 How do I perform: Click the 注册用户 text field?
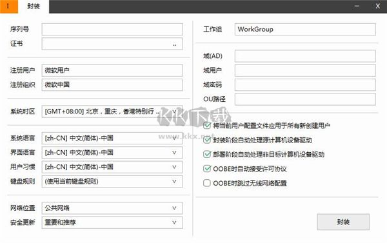pyautogui.click(x=112, y=70)
